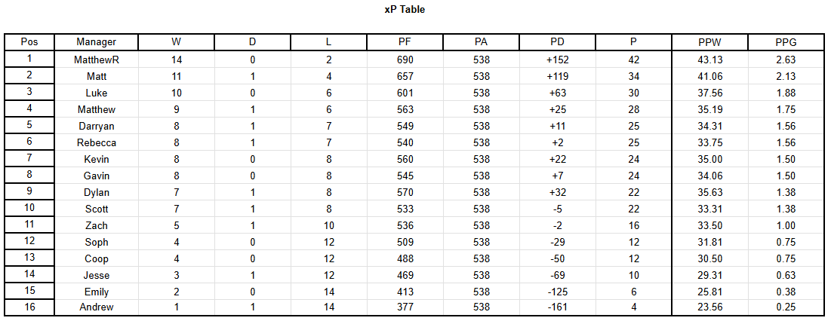Select Rebecca's manager cell
This screenshot has width=831, height=324.
click(97, 142)
